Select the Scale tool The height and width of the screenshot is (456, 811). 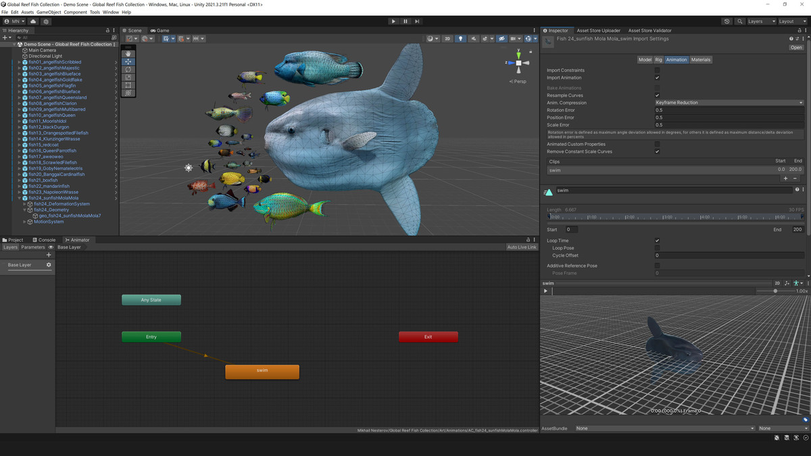click(x=128, y=78)
